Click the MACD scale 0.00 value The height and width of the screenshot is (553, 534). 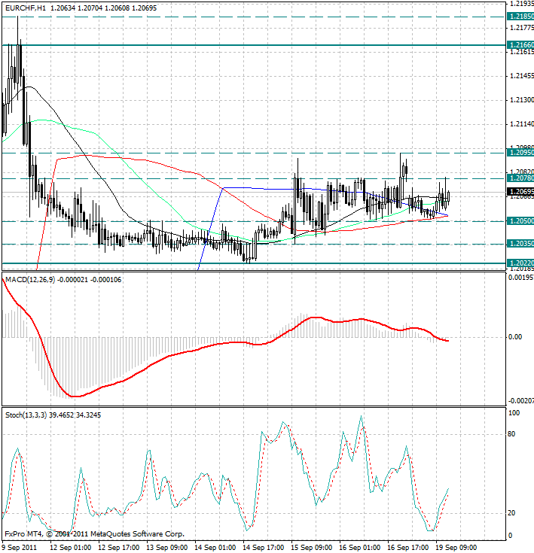pyautogui.click(x=515, y=337)
